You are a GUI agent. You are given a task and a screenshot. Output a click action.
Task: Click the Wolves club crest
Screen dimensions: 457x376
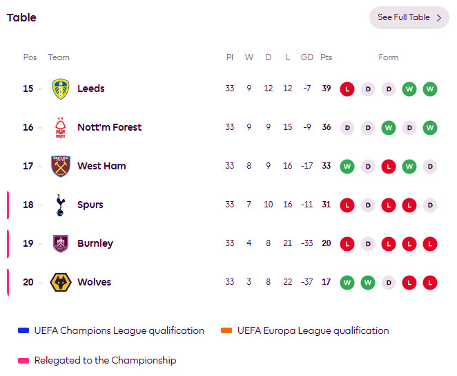(x=61, y=283)
